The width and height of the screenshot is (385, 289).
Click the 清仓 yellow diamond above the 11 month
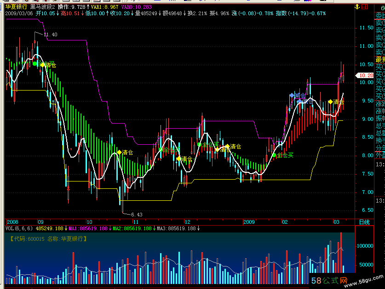(x=119, y=153)
